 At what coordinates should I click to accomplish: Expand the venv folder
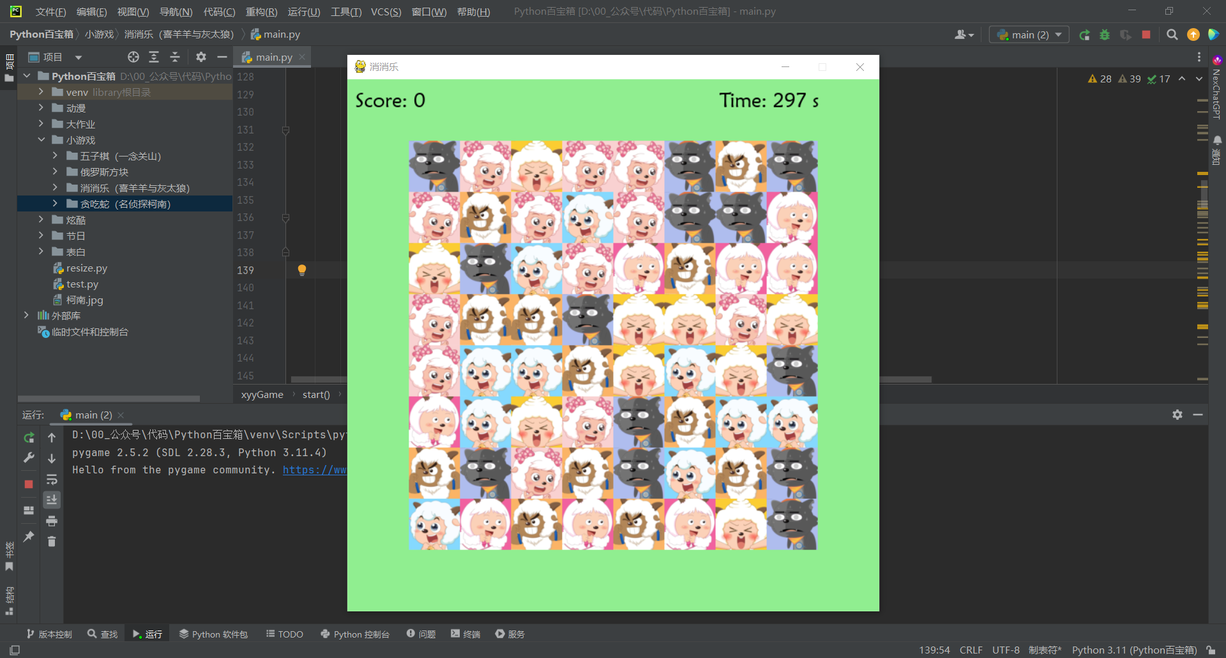click(x=41, y=92)
